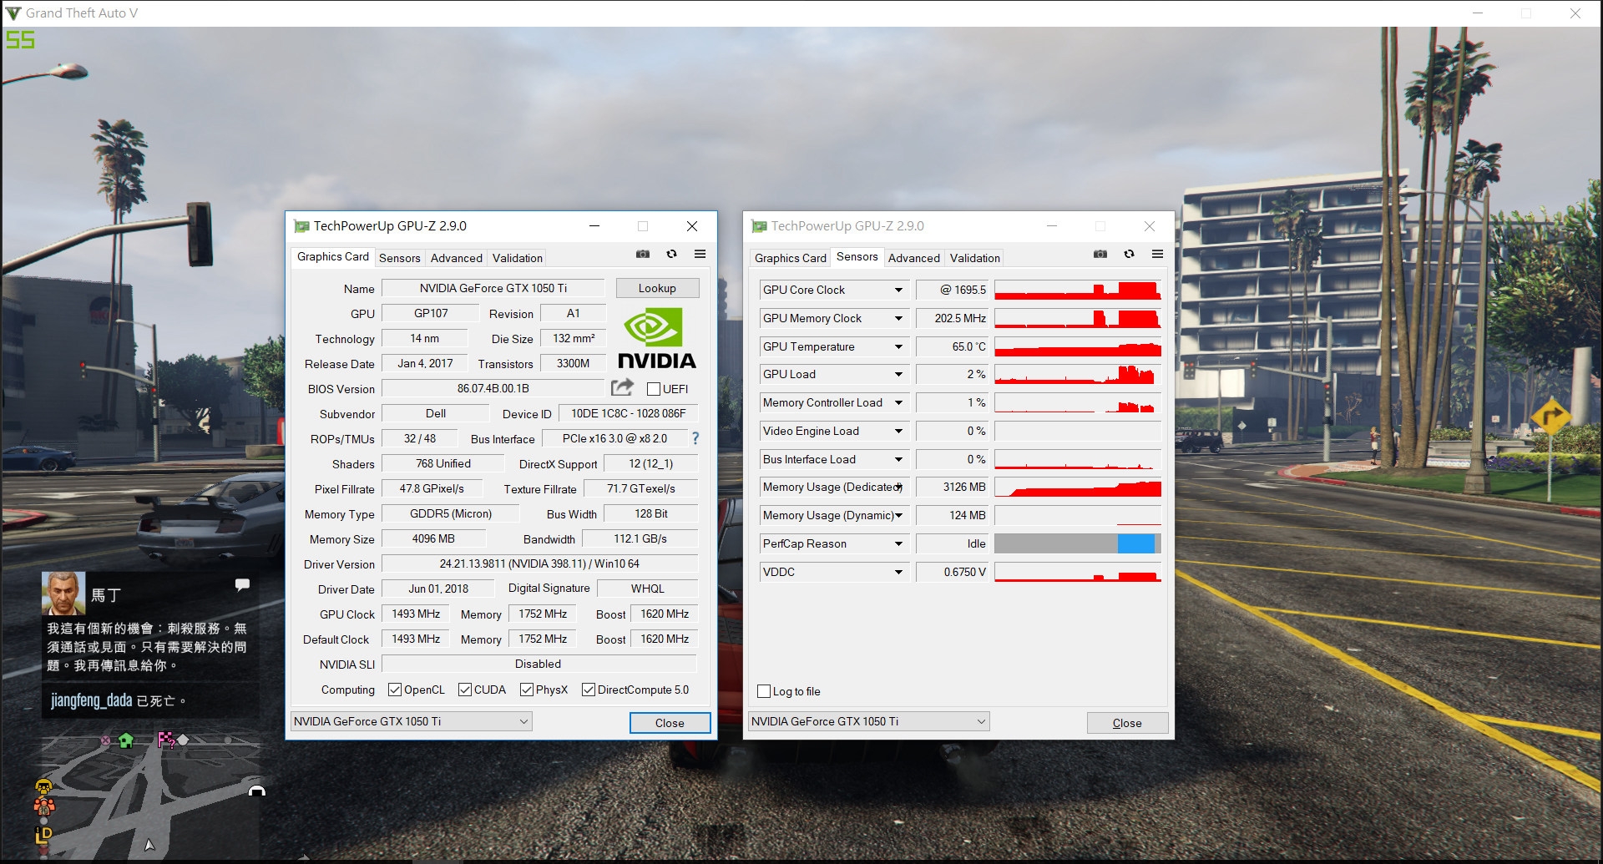Minimize the left GPU-Z window
Screen dimensions: 1603x864
(x=594, y=226)
